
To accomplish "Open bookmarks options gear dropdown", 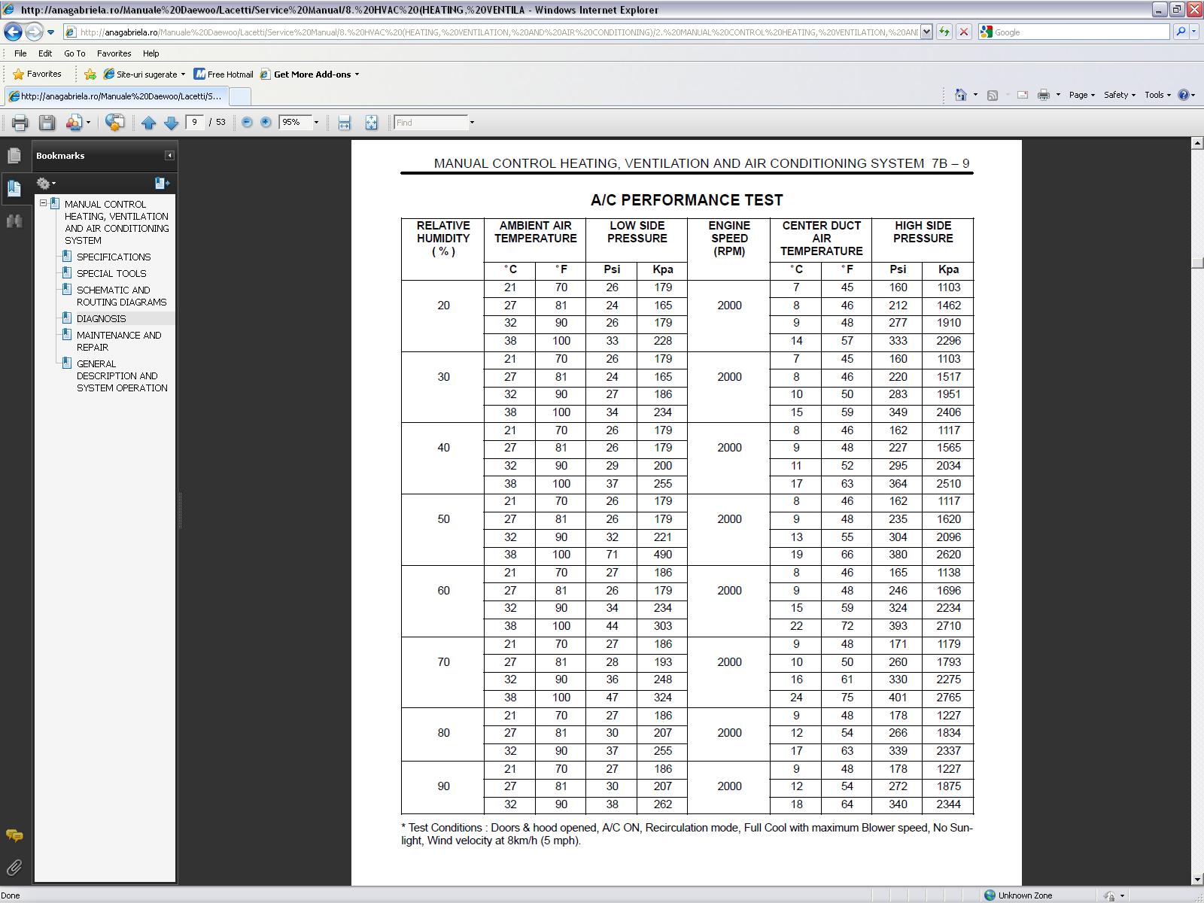I will (x=46, y=183).
